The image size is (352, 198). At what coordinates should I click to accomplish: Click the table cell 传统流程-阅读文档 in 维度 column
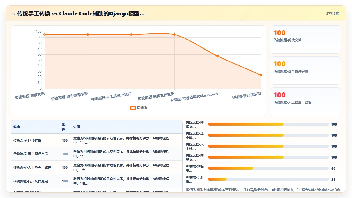27,141
